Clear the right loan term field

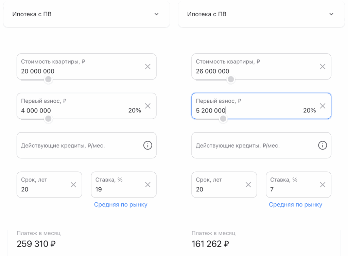tap(248, 185)
